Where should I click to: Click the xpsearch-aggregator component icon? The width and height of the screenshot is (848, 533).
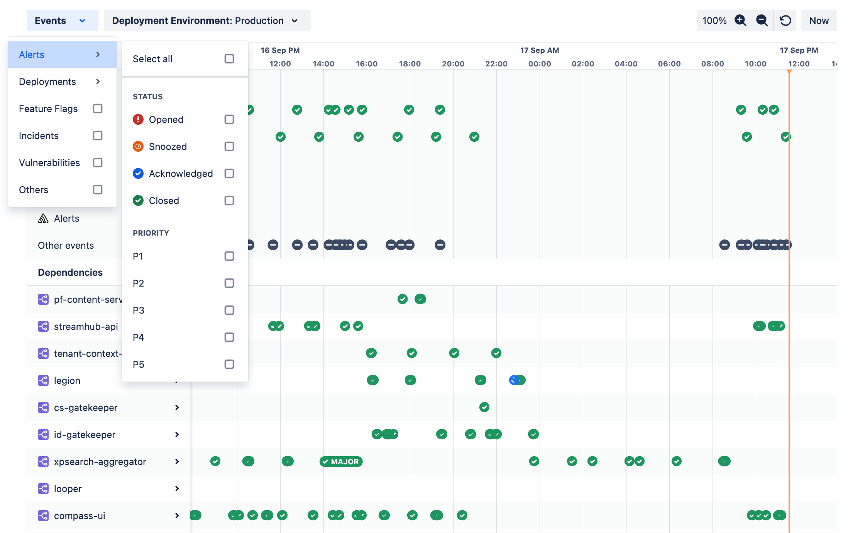click(x=43, y=462)
